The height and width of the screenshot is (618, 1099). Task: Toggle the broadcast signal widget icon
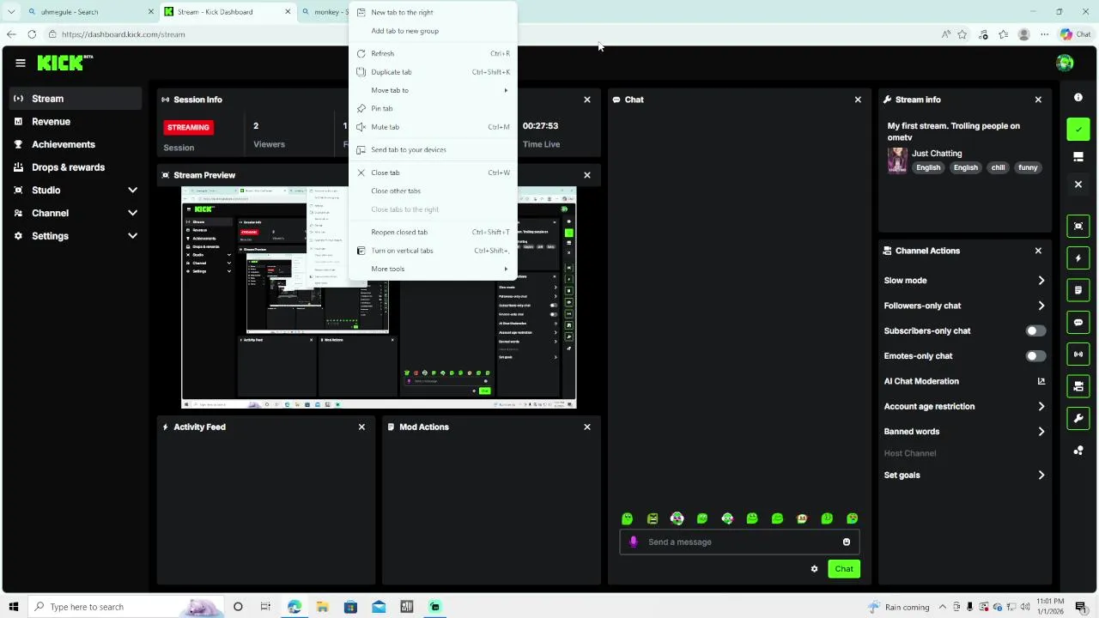[x=1078, y=354]
